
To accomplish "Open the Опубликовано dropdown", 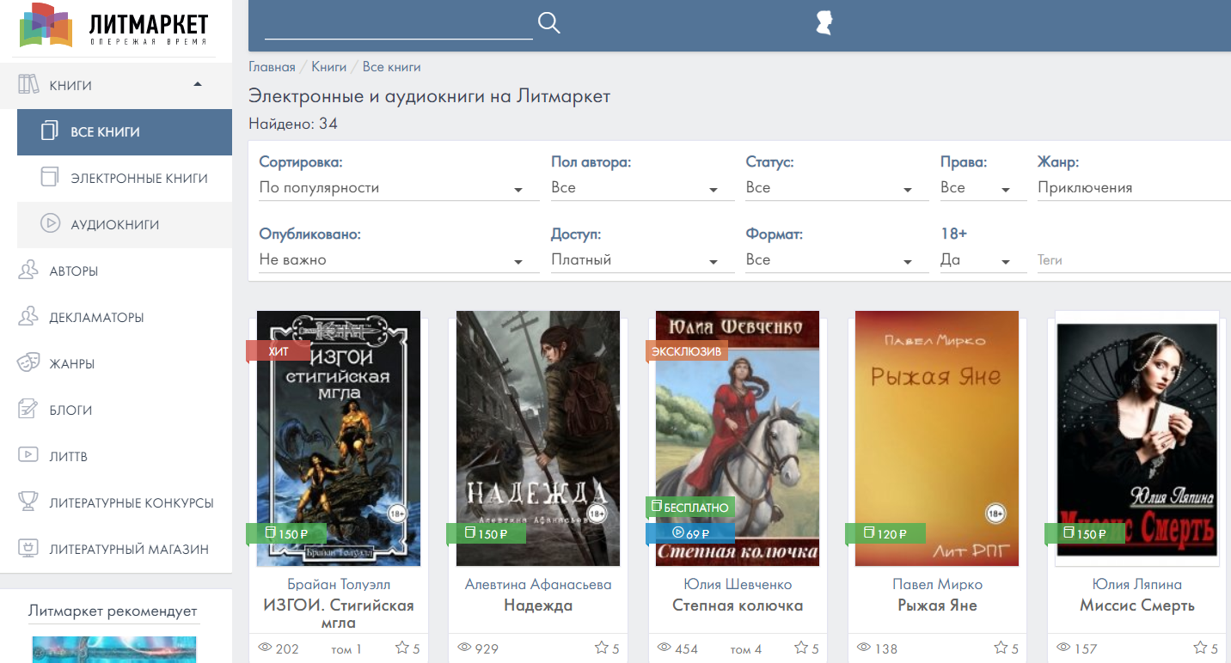I will 399,260.
